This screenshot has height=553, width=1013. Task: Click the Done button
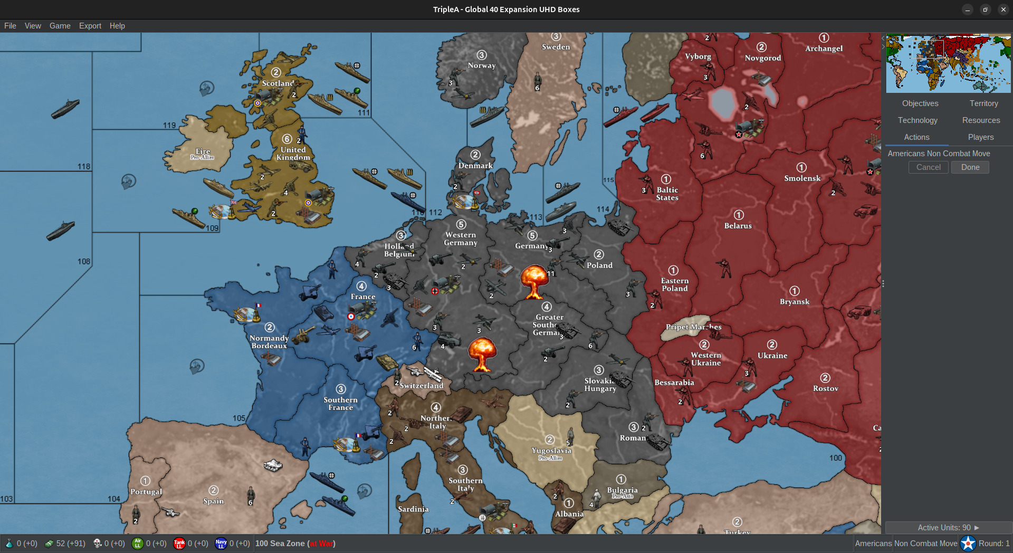970,167
